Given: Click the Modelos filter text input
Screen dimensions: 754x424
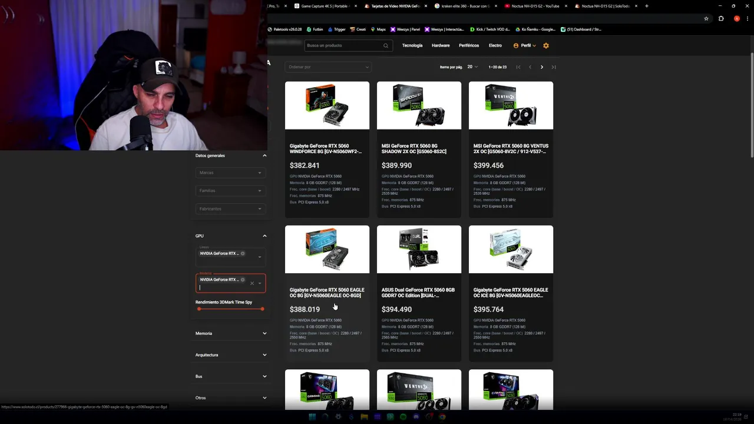Looking at the screenshot, I should tap(224, 288).
